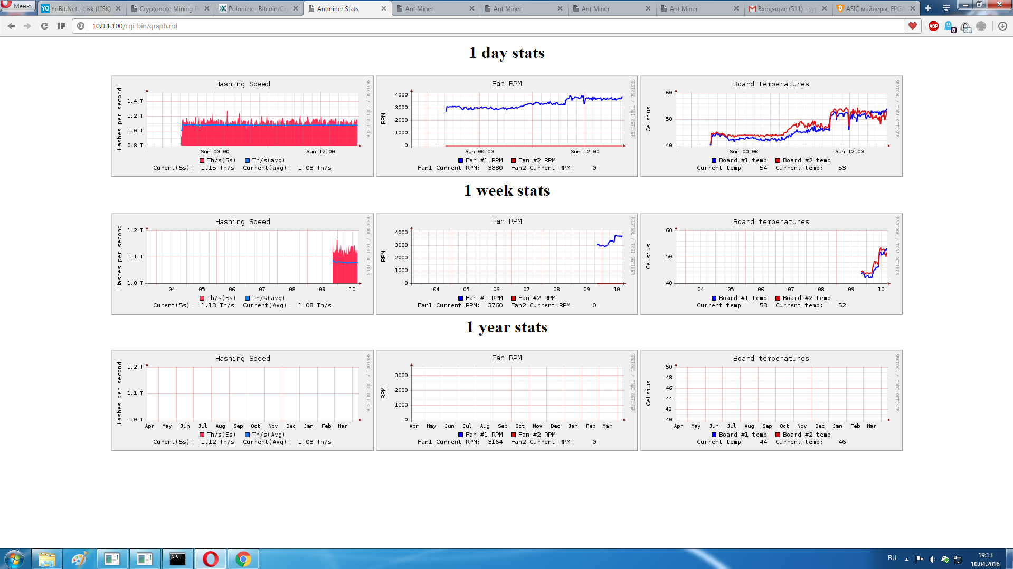1013x569 pixels.
Task: Open the downloads arrow icon
Action: (1002, 26)
